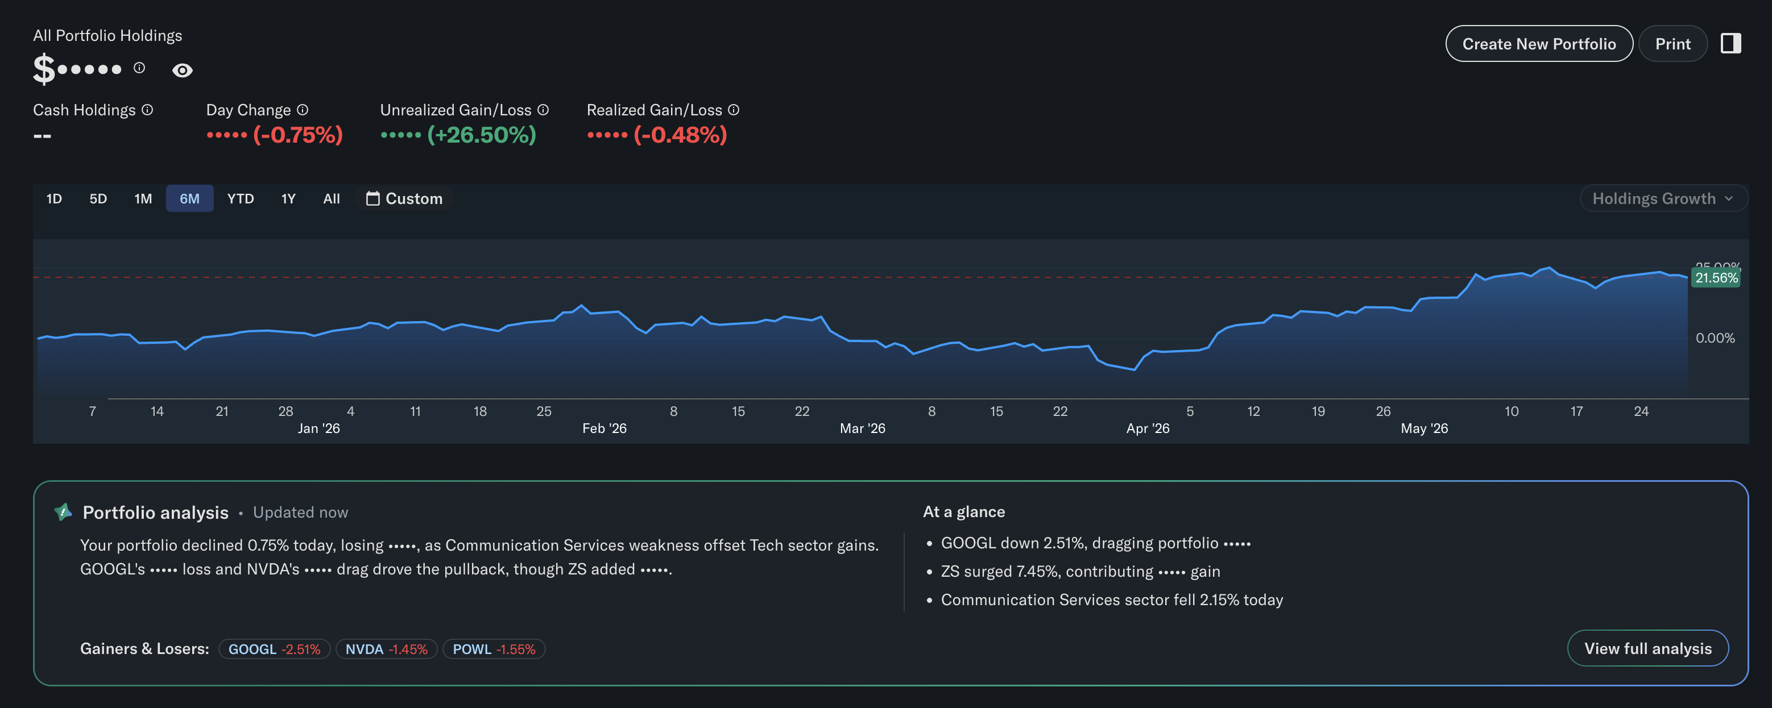
Task: Click Cash Holdings info icon
Action: pos(147,110)
